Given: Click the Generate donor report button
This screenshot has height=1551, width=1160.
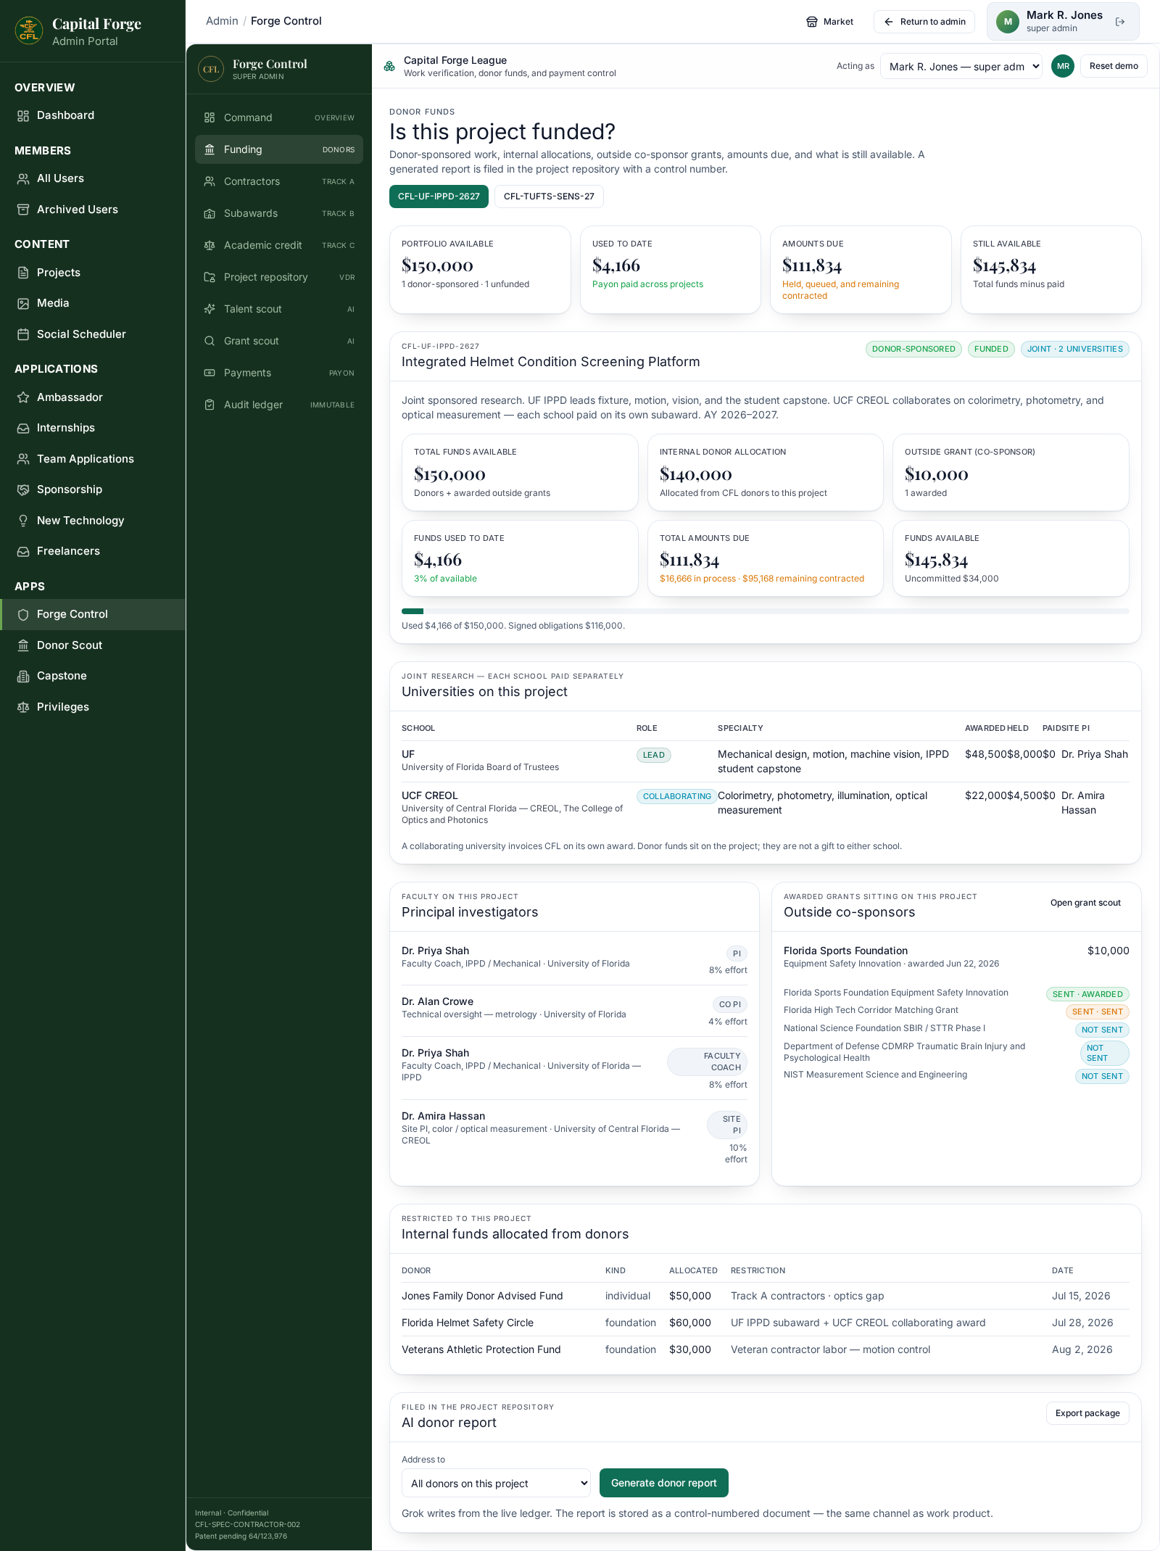Looking at the screenshot, I should click(664, 1483).
